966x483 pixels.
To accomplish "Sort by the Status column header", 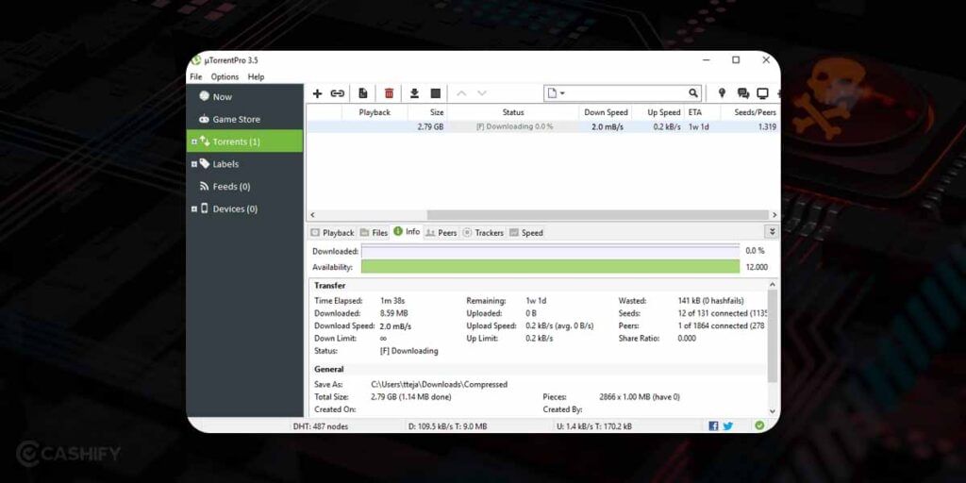I will click(513, 112).
